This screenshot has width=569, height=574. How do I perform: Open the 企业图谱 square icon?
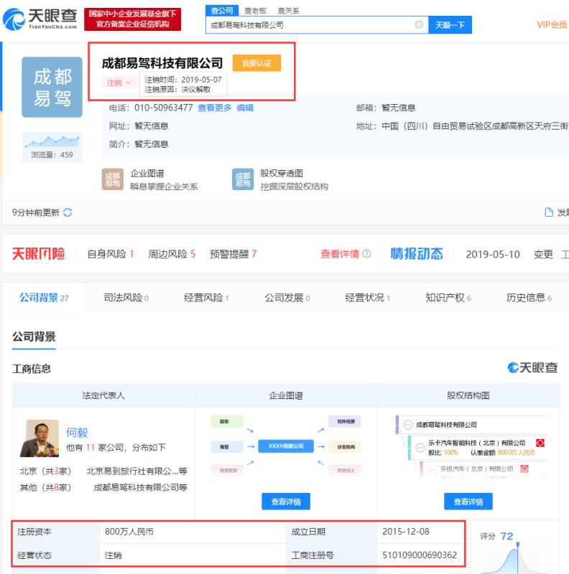pyautogui.click(x=113, y=179)
